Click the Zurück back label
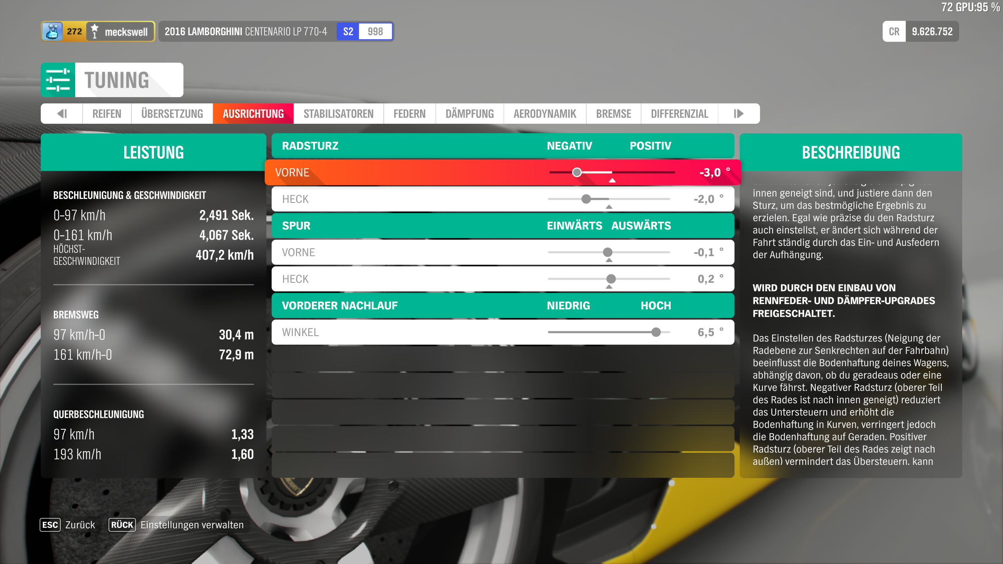The image size is (1003, 564). point(80,525)
